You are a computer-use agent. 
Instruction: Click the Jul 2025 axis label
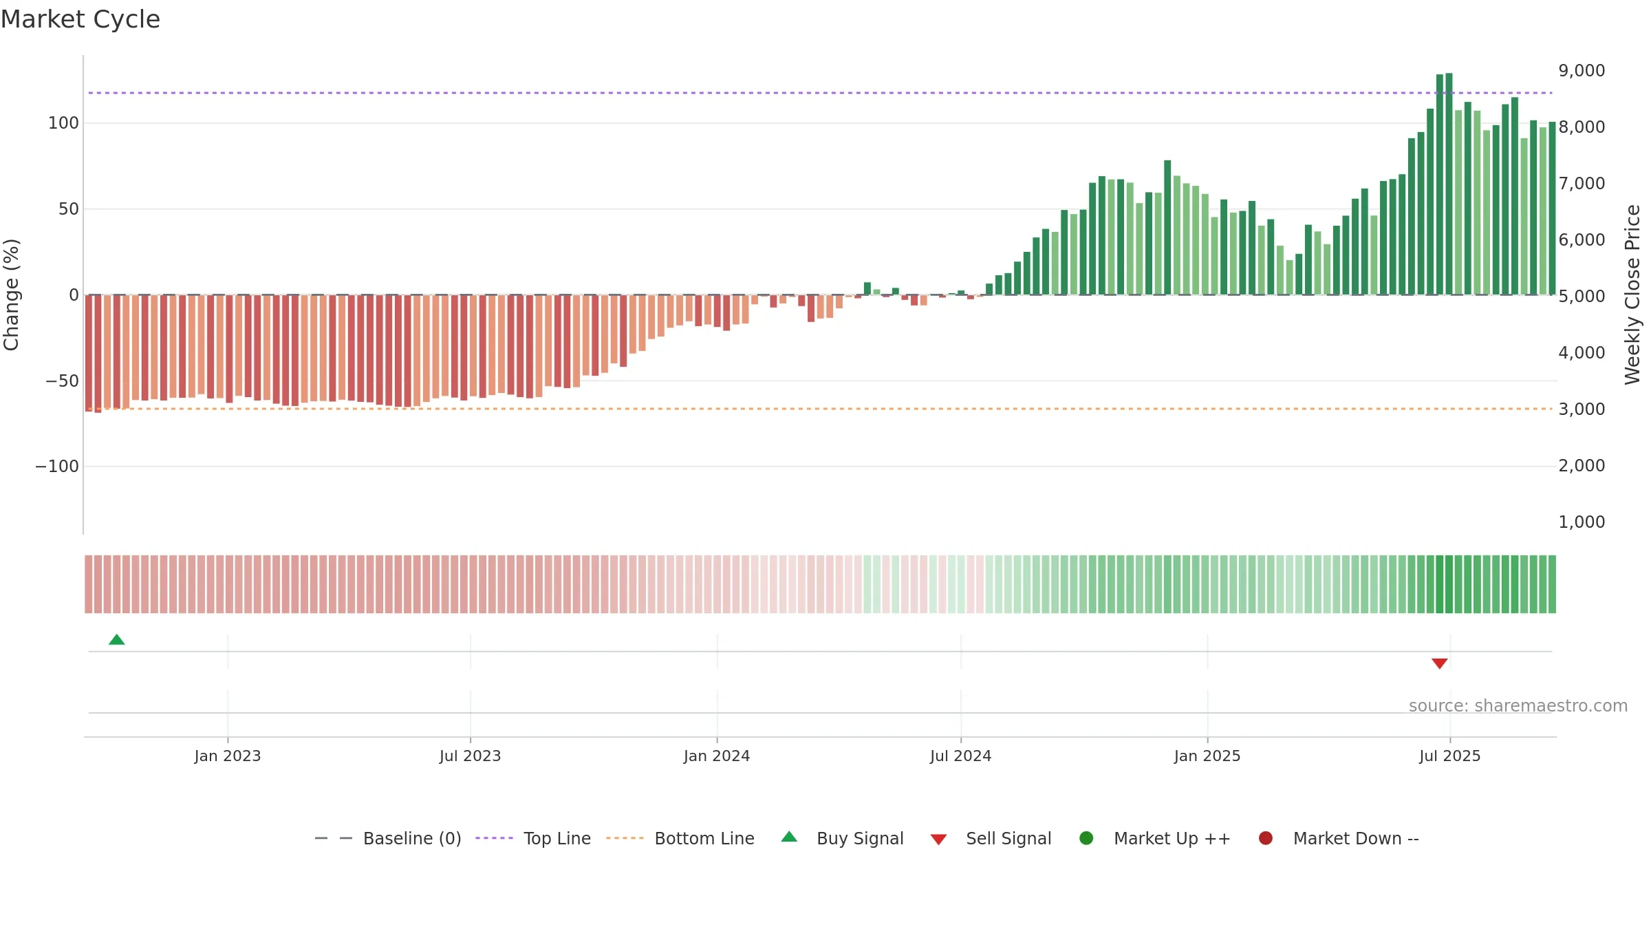(x=1450, y=756)
